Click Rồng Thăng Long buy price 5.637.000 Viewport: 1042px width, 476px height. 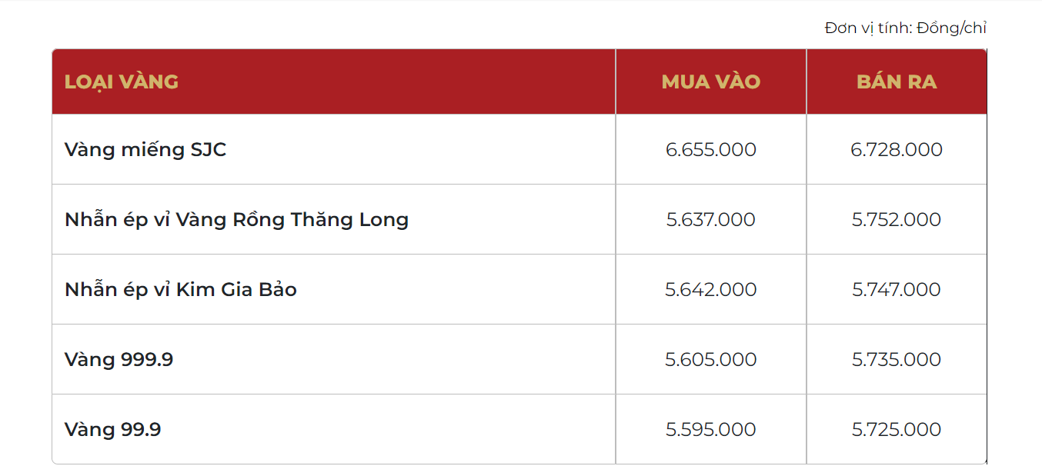pos(711,220)
